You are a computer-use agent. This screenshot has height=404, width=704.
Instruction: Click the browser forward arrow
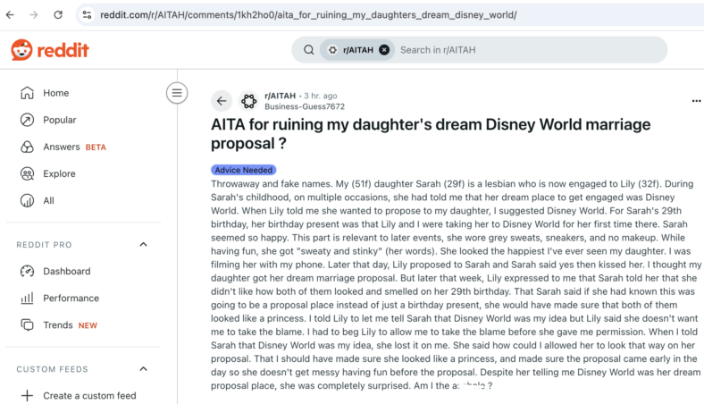pos(34,15)
